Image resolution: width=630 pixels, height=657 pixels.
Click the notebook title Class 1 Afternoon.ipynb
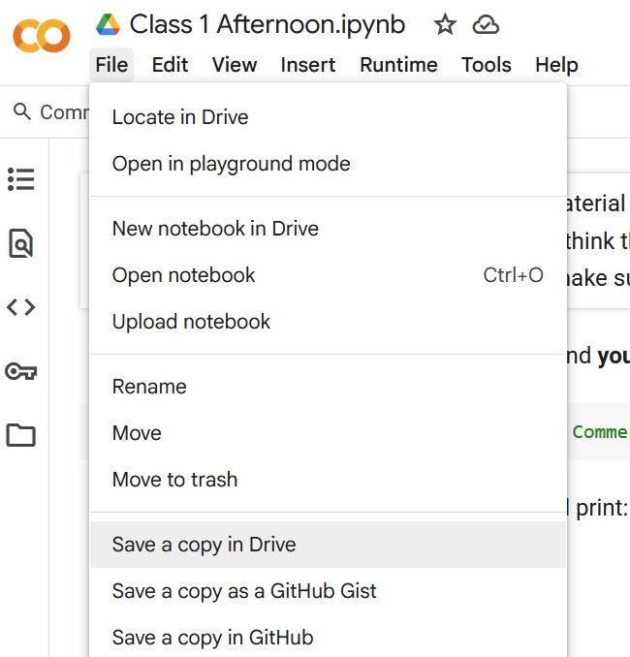click(268, 25)
